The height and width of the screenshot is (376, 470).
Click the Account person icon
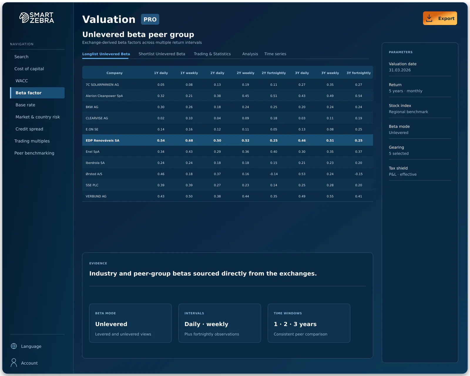(x=14, y=363)
